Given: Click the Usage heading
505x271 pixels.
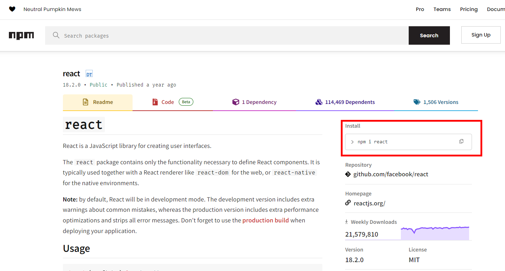Looking at the screenshot, I should tap(76, 248).
